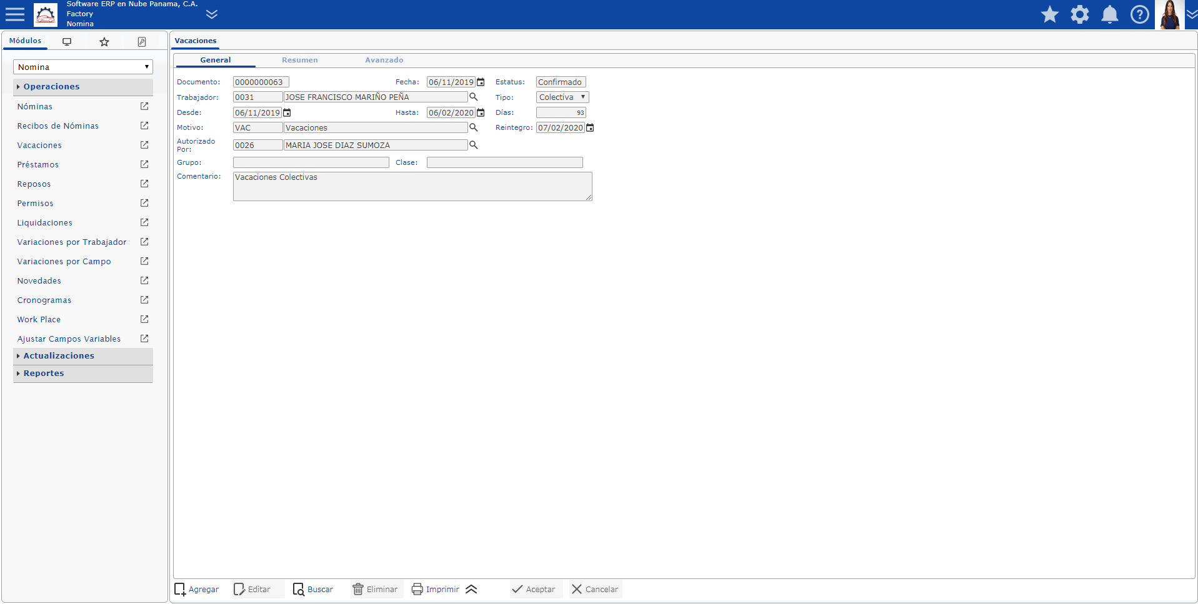This screenshot has width=1198, height=604.
Task: Click the Cancelar button
Action: coord(595,590)
